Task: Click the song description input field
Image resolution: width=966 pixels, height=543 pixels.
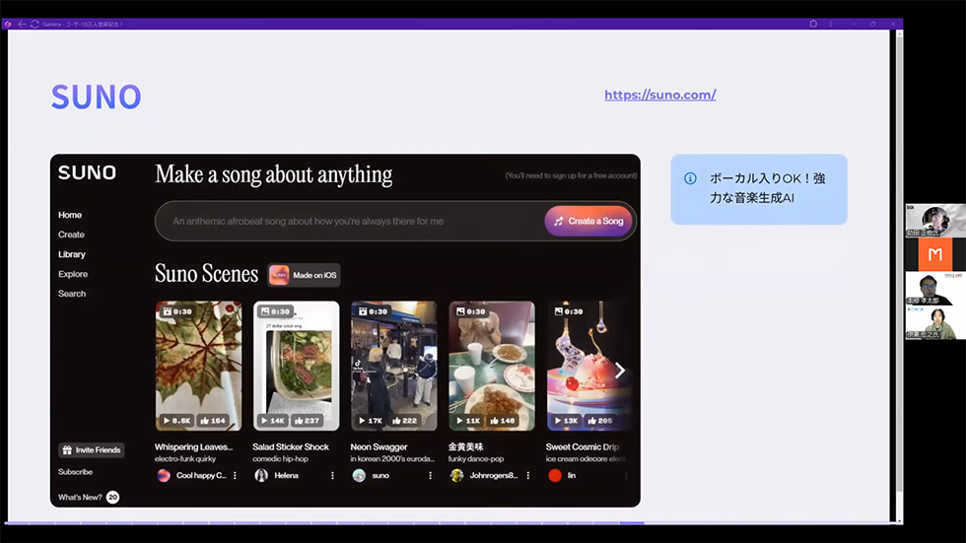Action: pos(349,221)
